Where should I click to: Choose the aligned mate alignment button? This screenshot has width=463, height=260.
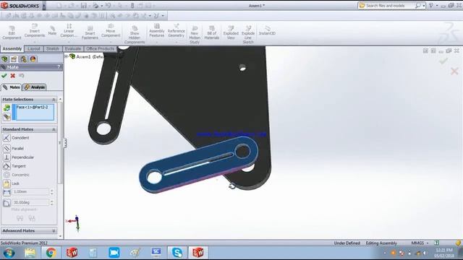tap(20, 218)
